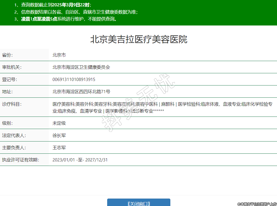Click the validity period 2023/01/01 -至- 2027/12/31
Screen dimensions: 277x206
pyautogui.click(x=80, y=160)
